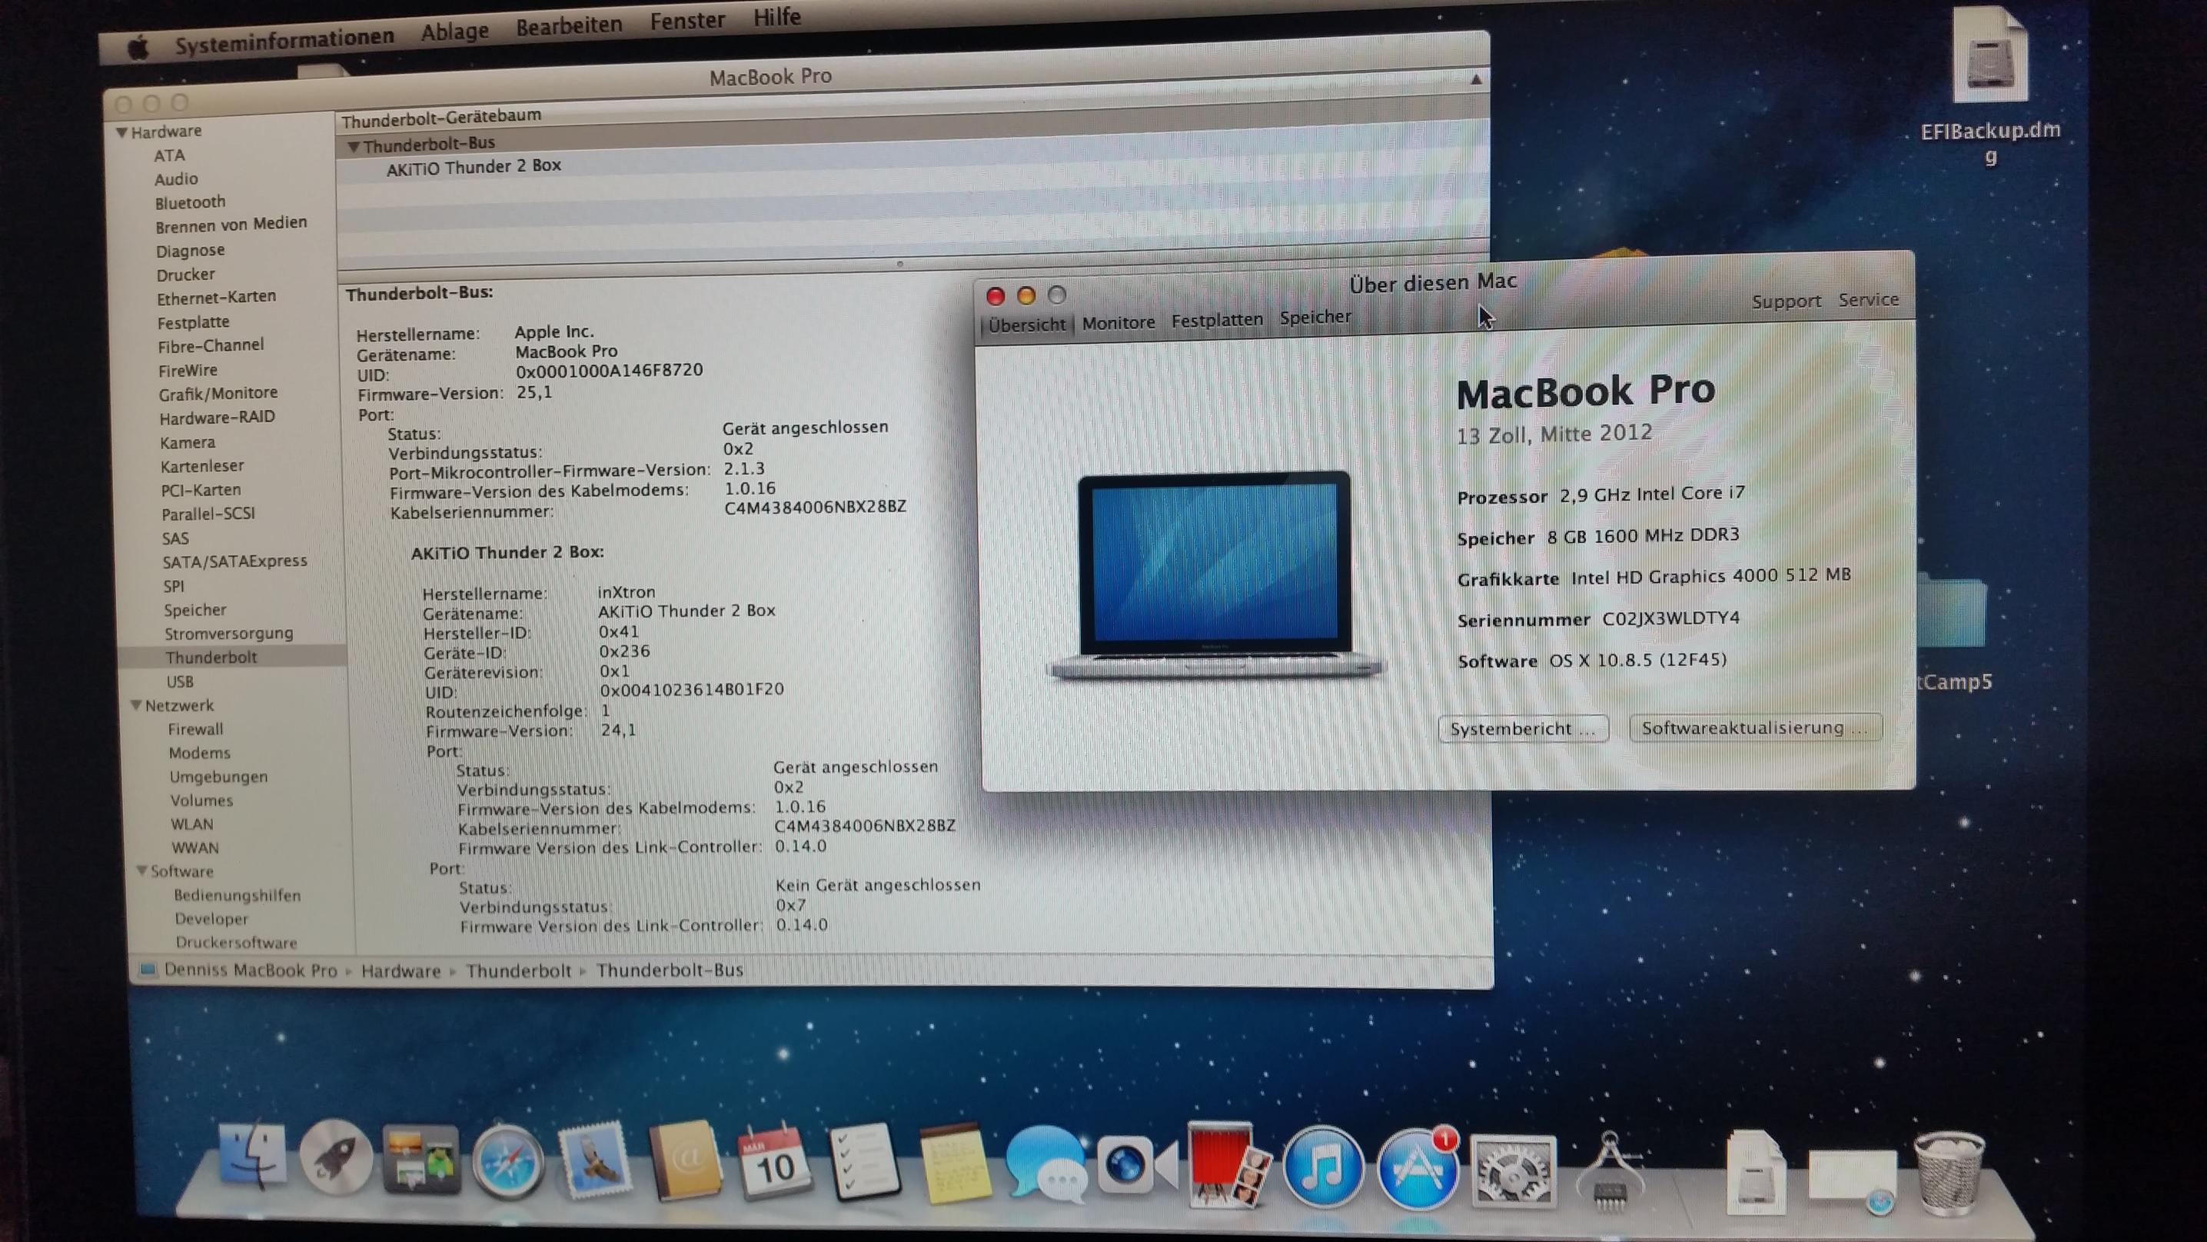Select USB in the hardware sidebar
Viewport: 2207px width, 1242px height.
coord(180,681)
